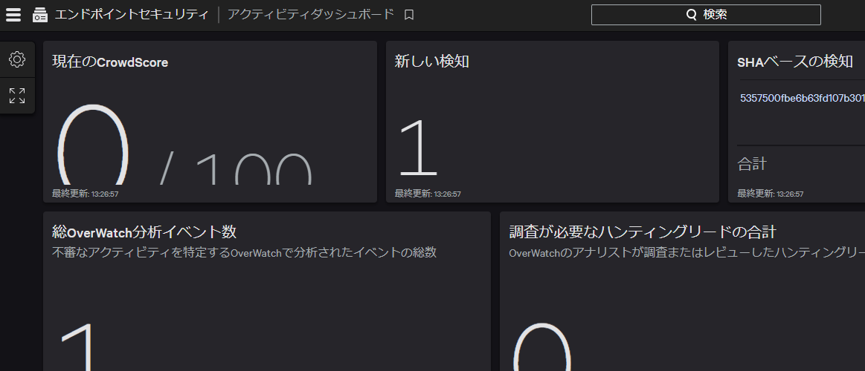Image resolution: width=865 pixels, height=371 pixels.
Task: Click the Endpoint Security module icon
Action: pyautogui.click(x=40, y=15)
